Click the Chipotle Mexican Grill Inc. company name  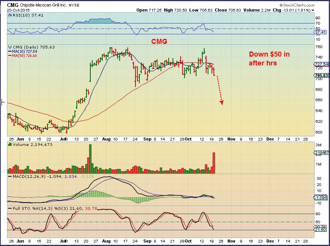click(43, 5)
